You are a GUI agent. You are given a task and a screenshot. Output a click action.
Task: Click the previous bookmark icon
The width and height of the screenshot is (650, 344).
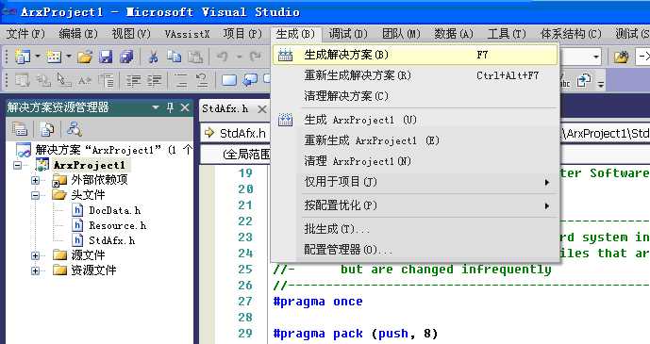[x=250, y=80]
